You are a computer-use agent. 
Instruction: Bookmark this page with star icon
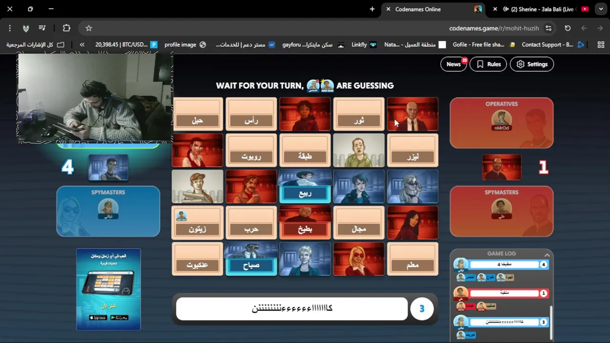coord(89,28)
